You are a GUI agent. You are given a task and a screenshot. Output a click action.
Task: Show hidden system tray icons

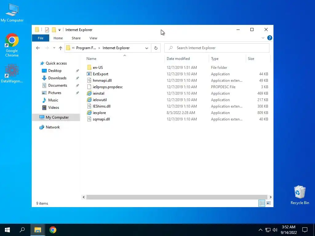pos(260,230)
